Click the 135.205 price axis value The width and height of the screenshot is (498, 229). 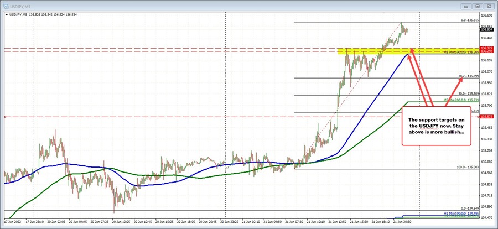486,150
